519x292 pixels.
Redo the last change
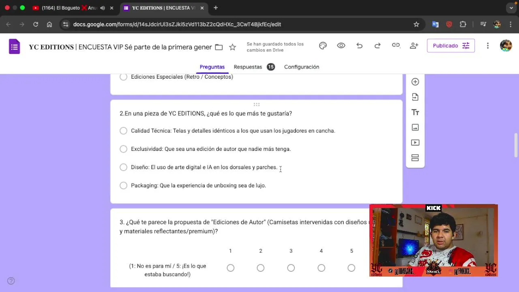click(377, 46)
